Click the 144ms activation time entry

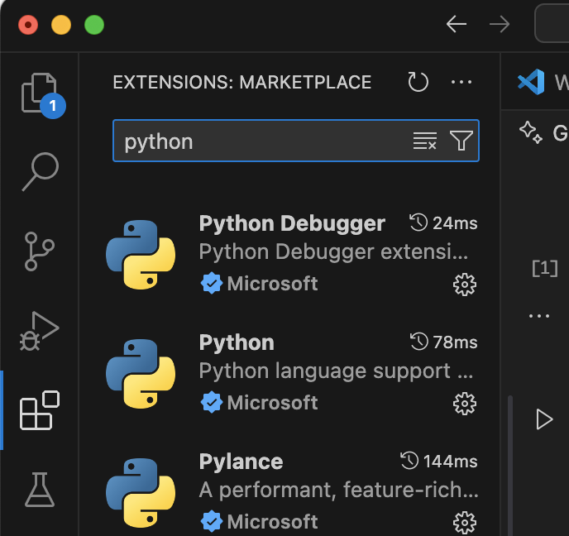[x=438, y=461]
